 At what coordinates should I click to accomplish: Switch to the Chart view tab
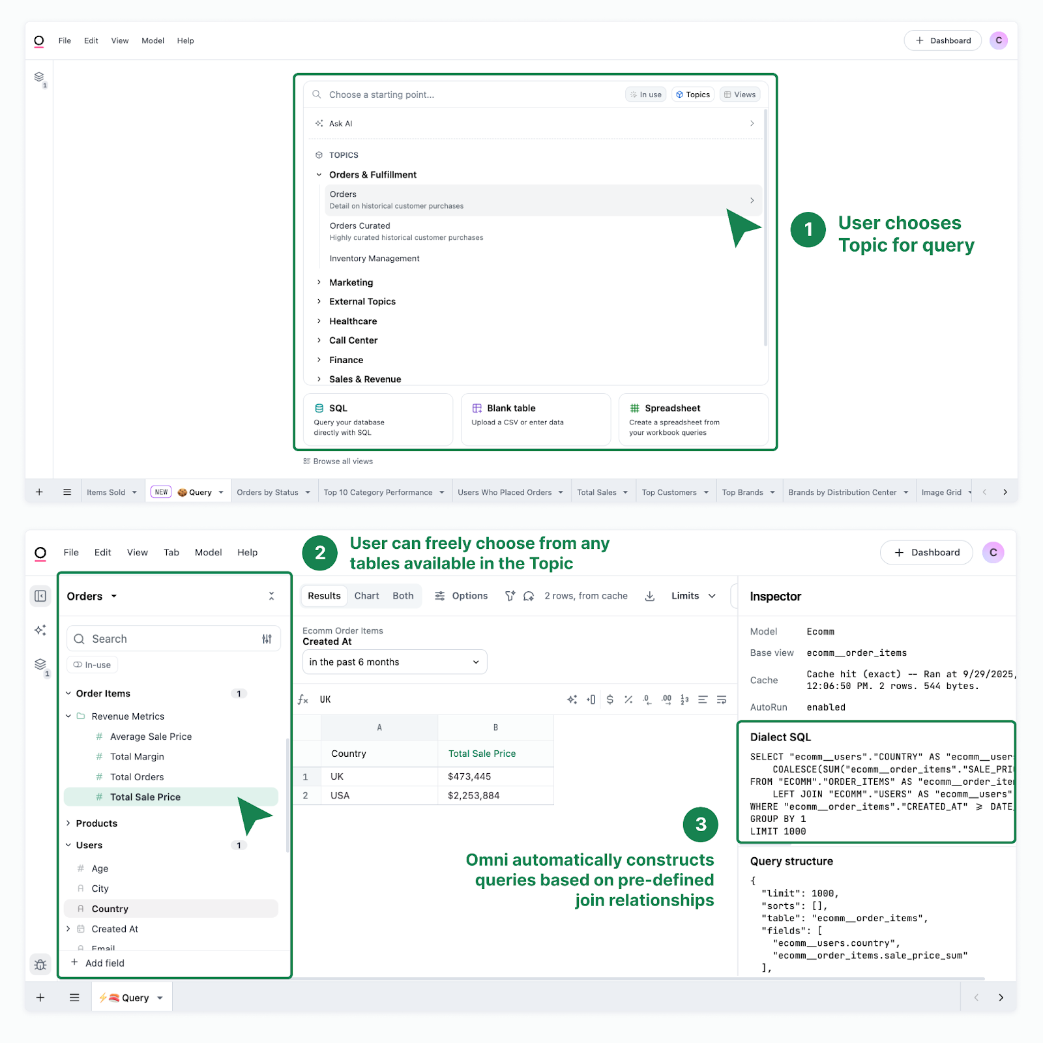[366, 596]
